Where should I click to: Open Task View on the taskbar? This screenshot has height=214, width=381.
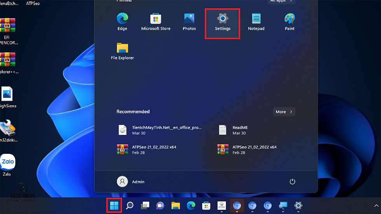[x=145, y=206]
